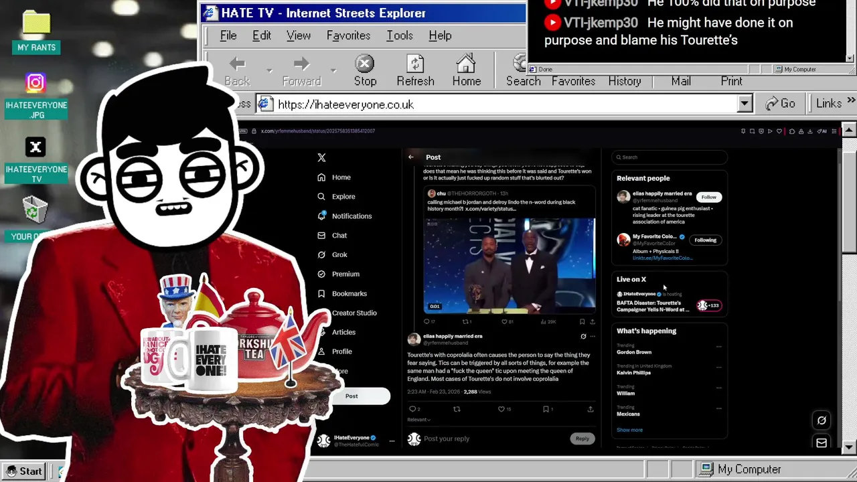
Task: Open Premium in the X sidebar
Action: [338, 274]
